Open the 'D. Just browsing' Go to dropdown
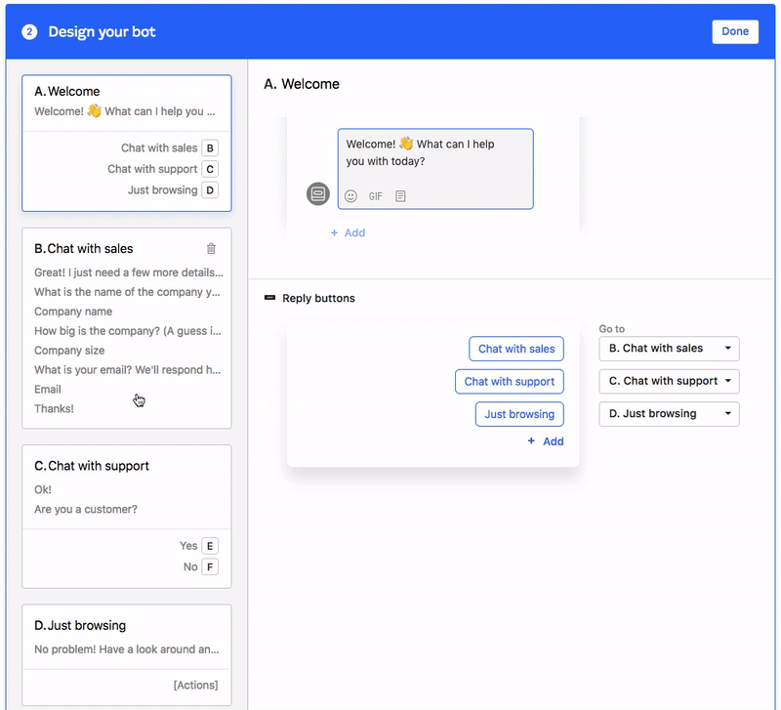The width and height of the screenshot is (781, 710). point(669,414)
